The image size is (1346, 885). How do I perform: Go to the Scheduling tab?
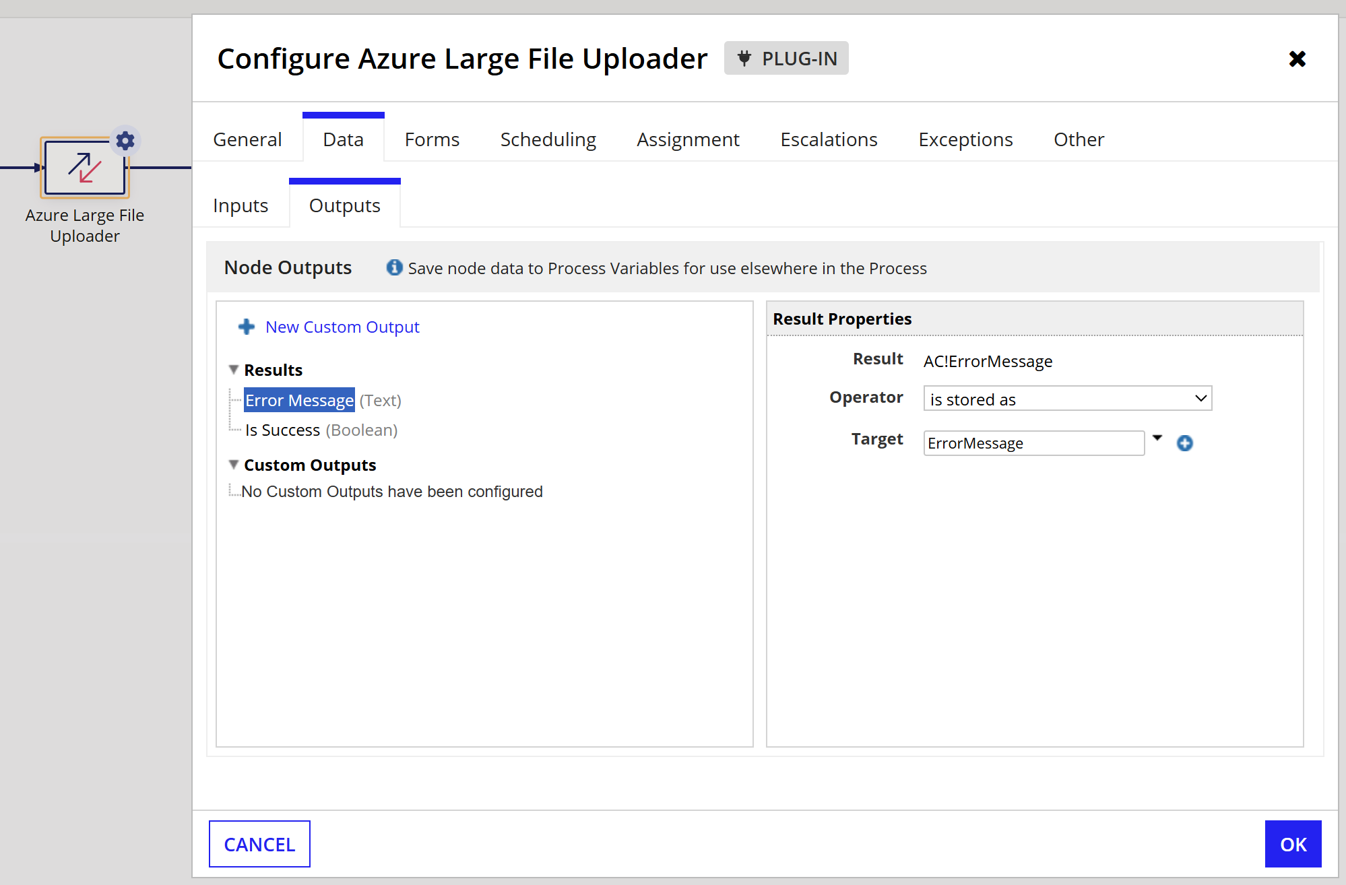point(548,139)
